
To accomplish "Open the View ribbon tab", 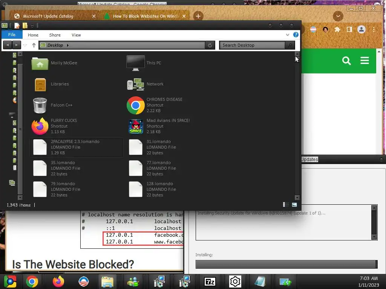I will [76, 35].
